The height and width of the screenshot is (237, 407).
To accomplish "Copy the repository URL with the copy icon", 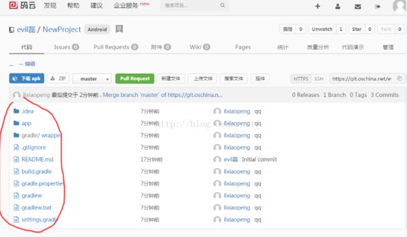I will coord(399,78).
